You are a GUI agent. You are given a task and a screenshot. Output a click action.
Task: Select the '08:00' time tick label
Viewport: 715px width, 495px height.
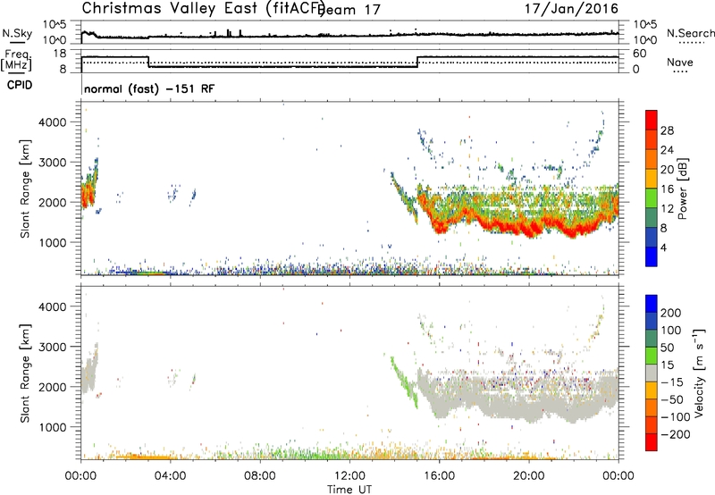pyautogui.click(x=260, y=476)
